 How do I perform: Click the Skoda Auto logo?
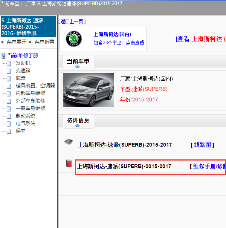pos(74,39)
